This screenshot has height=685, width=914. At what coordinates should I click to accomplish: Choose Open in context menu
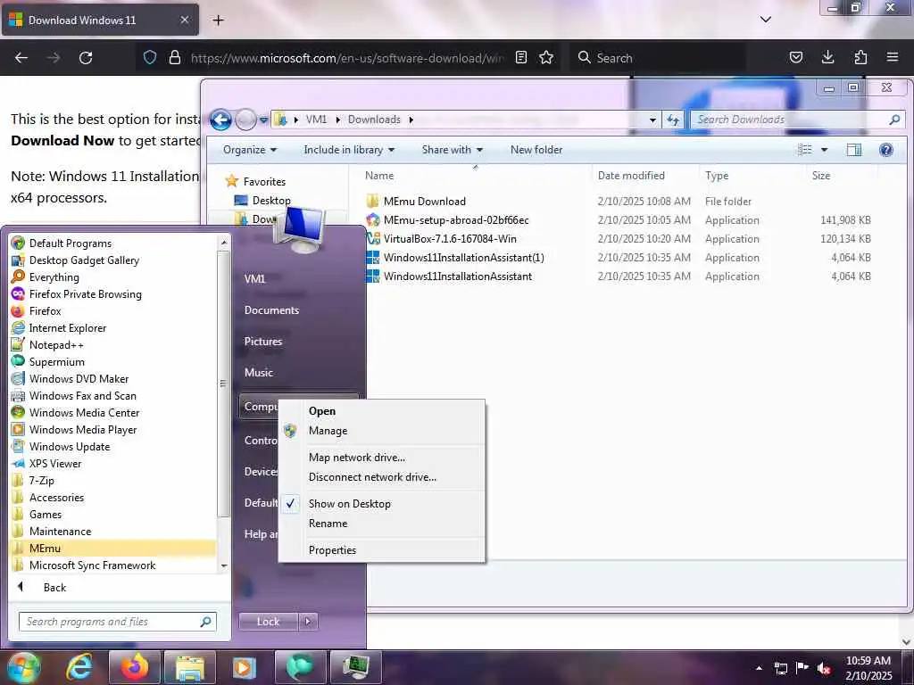[x=321, y=411]
